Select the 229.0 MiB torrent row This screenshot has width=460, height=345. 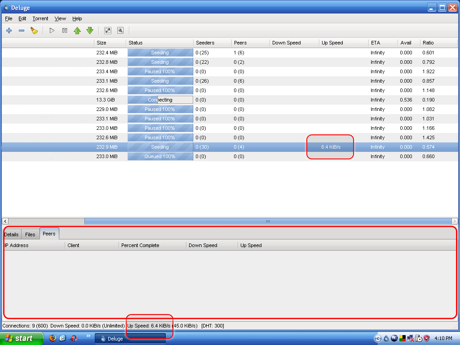coord(230,109)
